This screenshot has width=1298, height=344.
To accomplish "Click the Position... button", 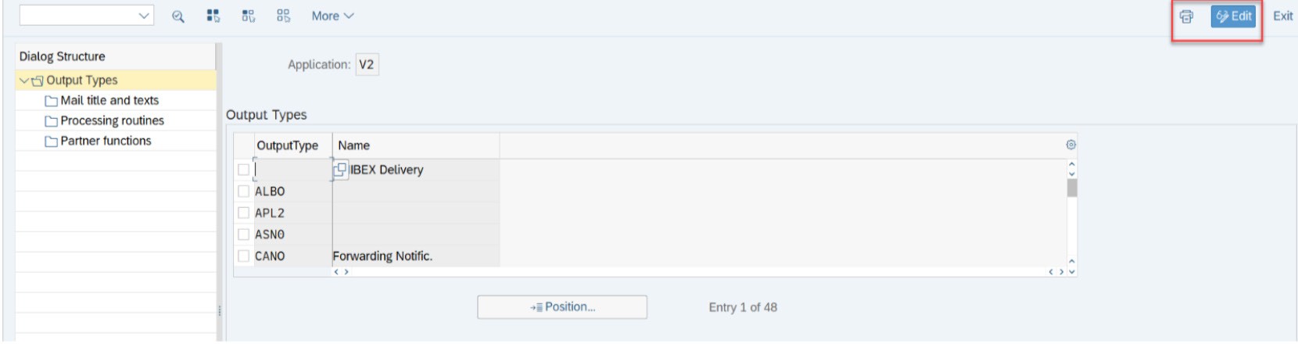I will [562, 307].
